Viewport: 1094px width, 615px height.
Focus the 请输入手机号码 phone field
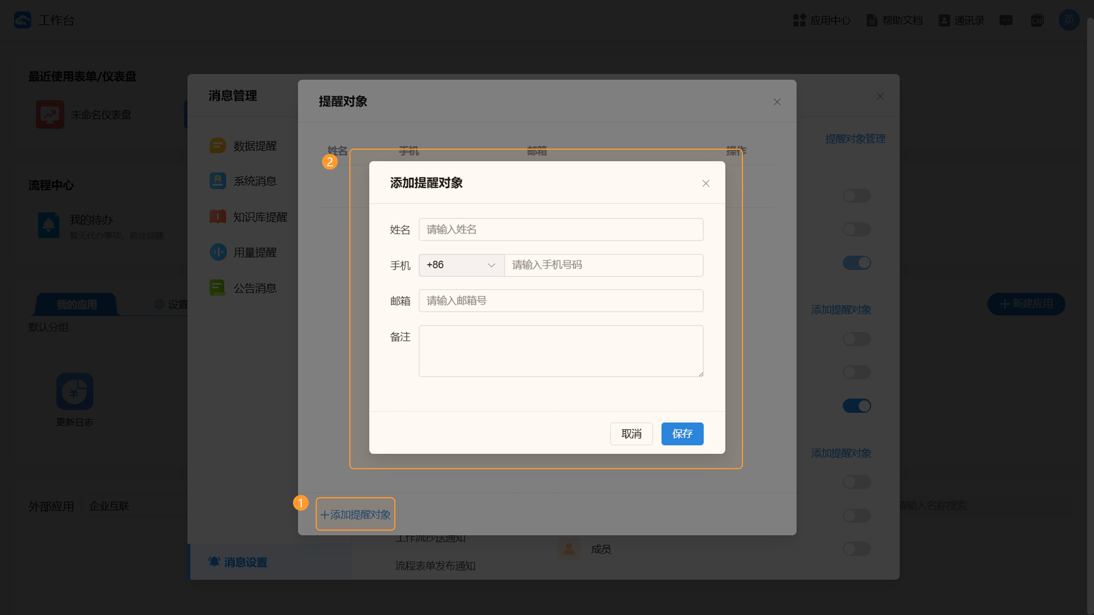pos(604,265)
